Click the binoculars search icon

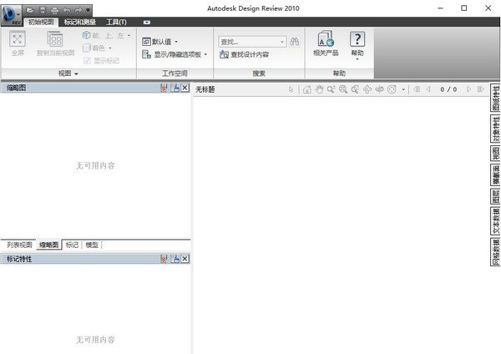294,42
